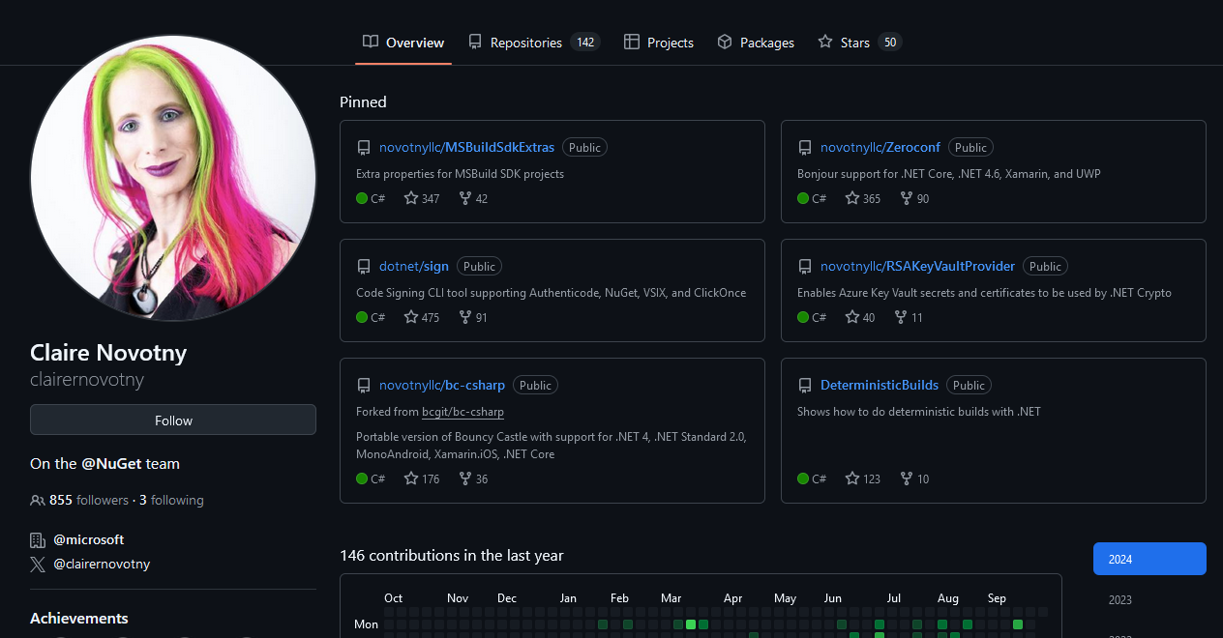The height and width of the screenshot is (638, 1223).
Task: Switch to the Repositories tab
Action: coord(533,43)
